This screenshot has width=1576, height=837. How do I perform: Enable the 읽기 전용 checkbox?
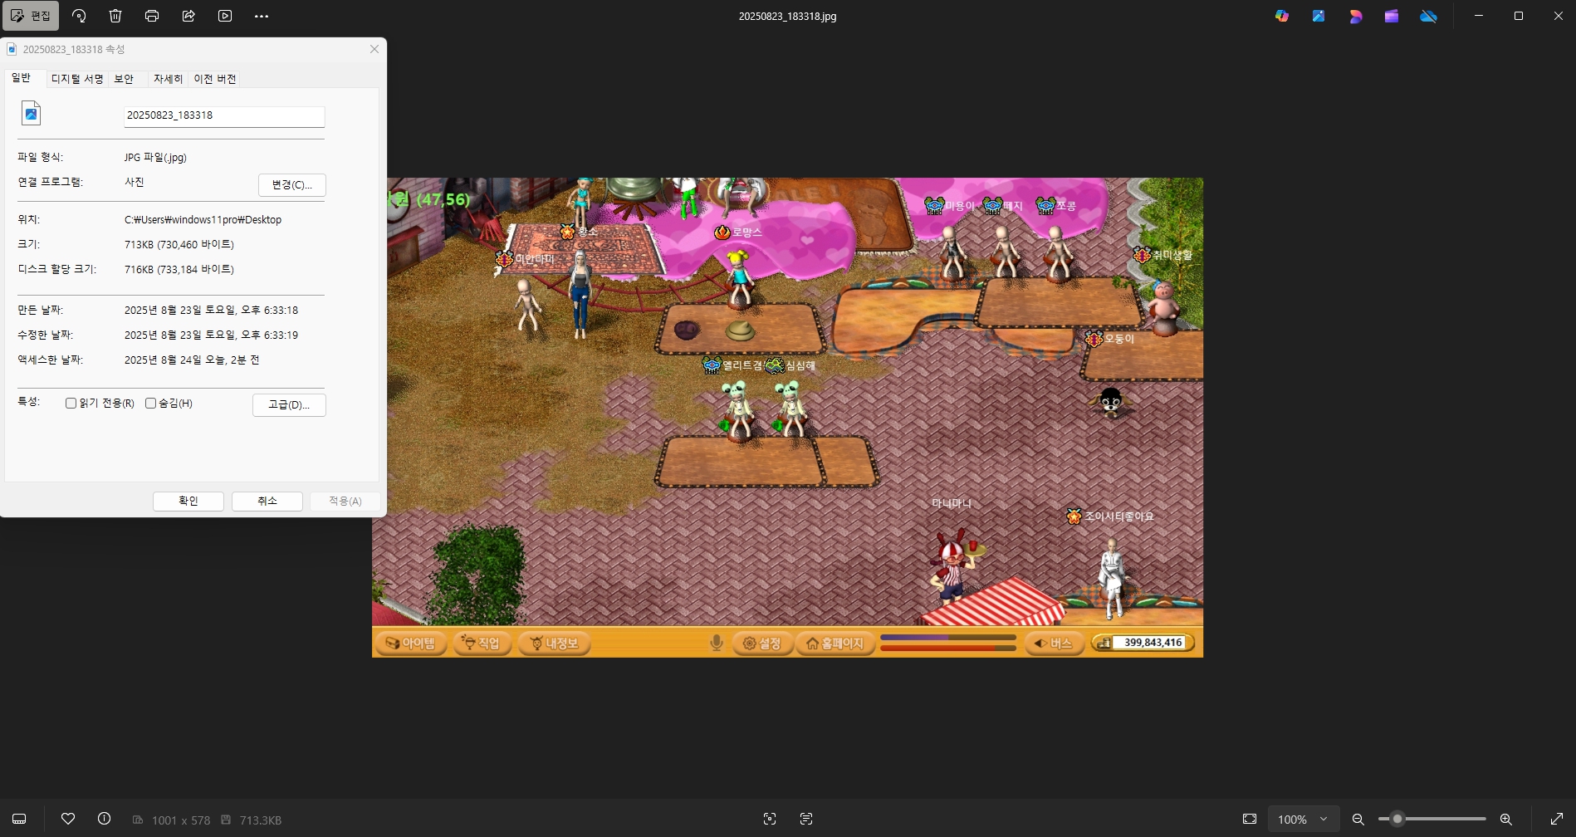tap(71, 404)
